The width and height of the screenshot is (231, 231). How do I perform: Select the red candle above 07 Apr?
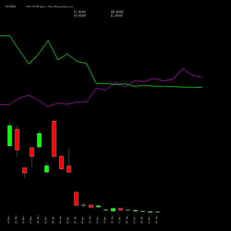pyautogui.click(x=69, y=169)
